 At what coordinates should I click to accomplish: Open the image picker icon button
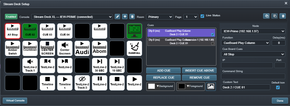pos(211,86)
